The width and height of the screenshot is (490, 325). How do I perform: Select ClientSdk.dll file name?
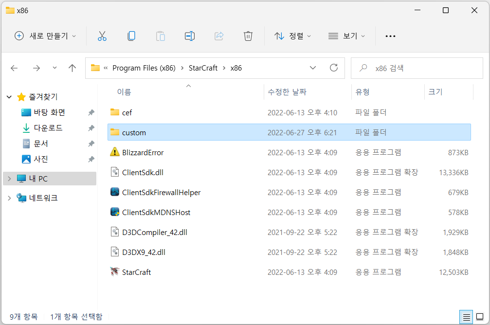point(143,173)
